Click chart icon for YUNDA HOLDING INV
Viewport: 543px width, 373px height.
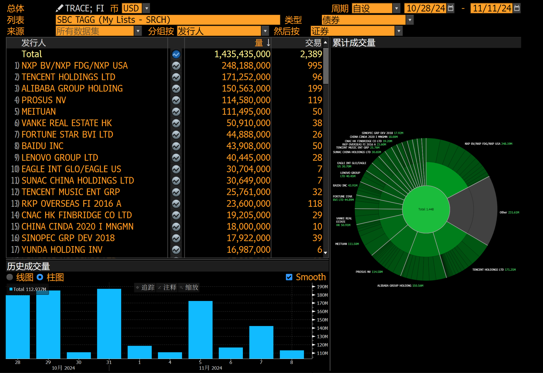[x=176, y=249]
